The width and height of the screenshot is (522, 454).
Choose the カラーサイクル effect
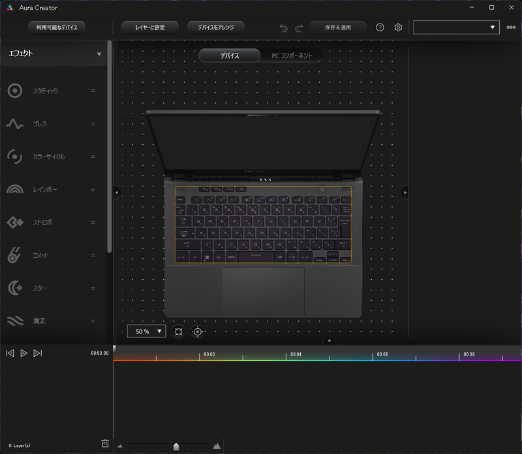coord(14,157)
